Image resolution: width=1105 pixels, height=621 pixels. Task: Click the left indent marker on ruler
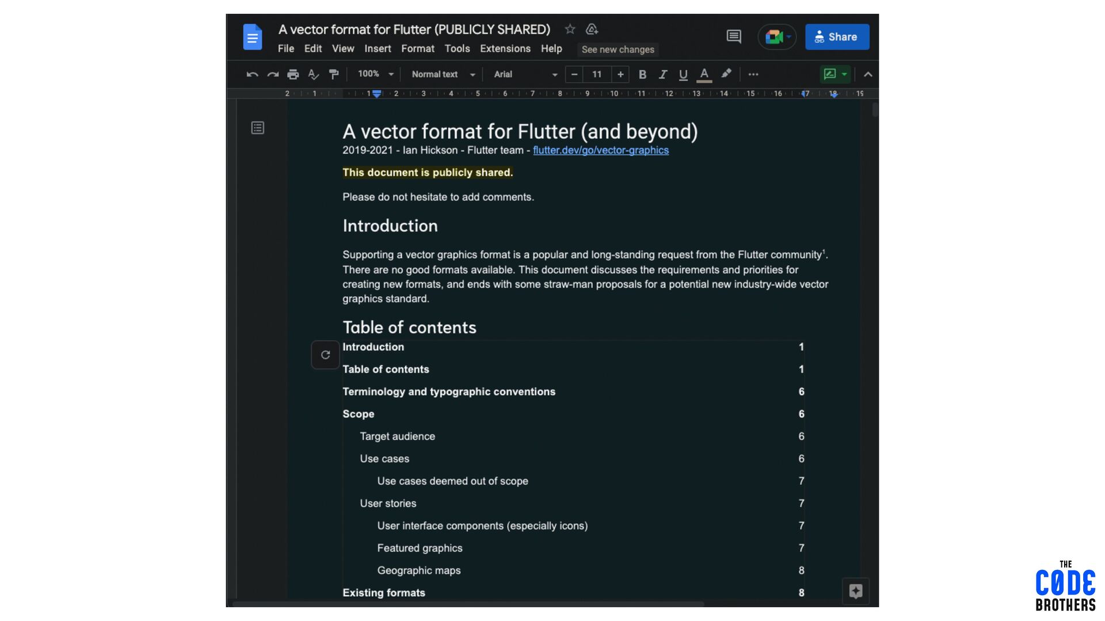(376, 94)
